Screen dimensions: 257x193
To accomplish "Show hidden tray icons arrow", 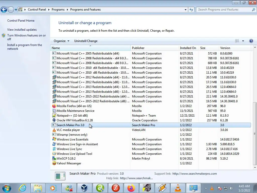I will pos(206,188).
